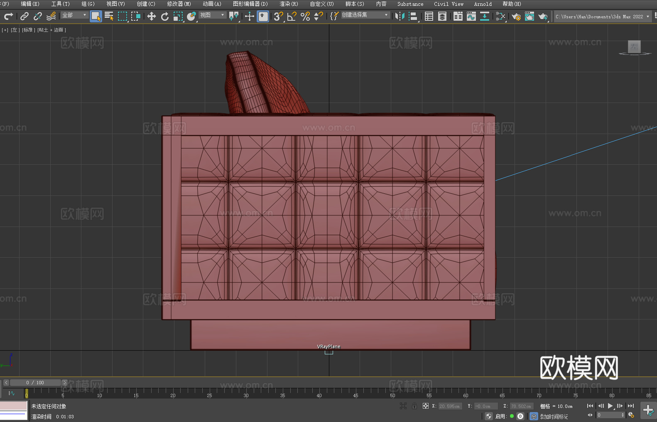The height and width of the screenshot is (422, 657).
Task: Click the [左] viewport view label
Action: tap(15, 30)
